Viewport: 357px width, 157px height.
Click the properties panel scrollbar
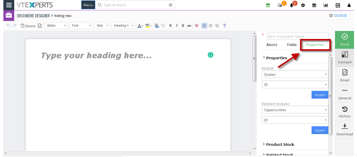331,95
